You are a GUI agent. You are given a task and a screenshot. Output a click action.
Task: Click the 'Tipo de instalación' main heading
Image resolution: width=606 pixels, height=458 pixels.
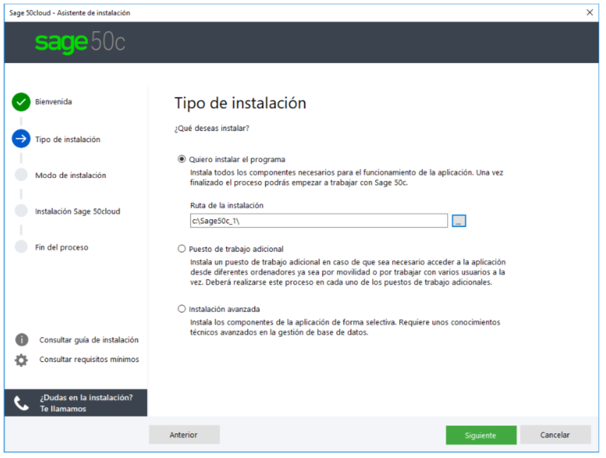coord(240,103)
